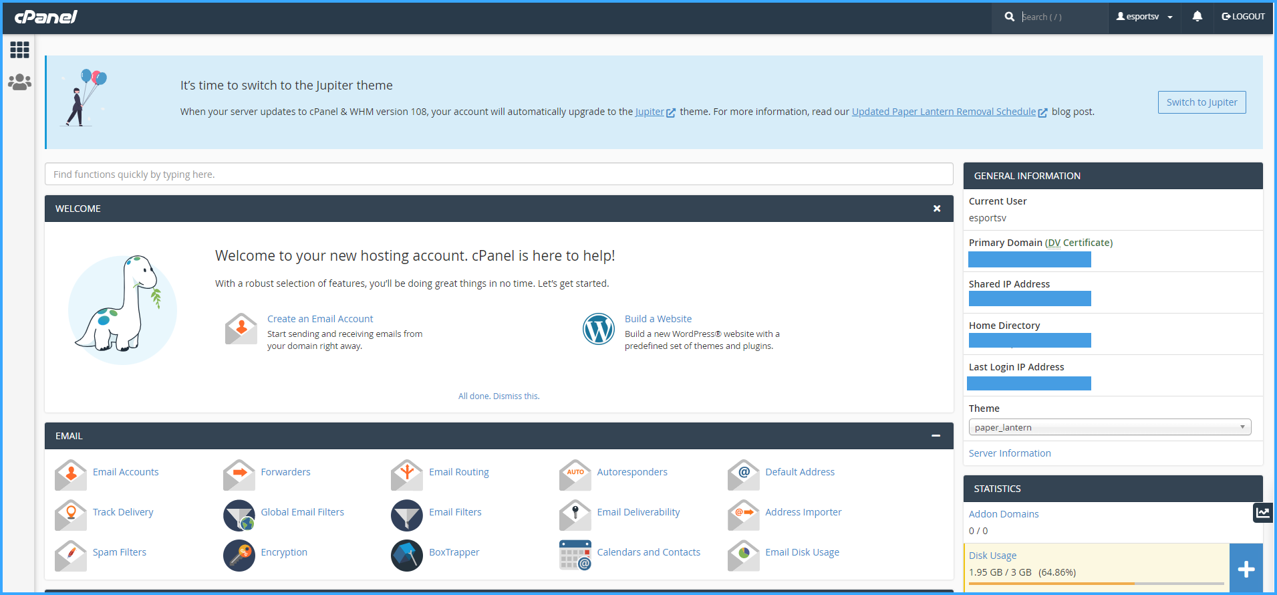
Task: Click the Find functions quickly search box
Action: click(x=499, y=174)
